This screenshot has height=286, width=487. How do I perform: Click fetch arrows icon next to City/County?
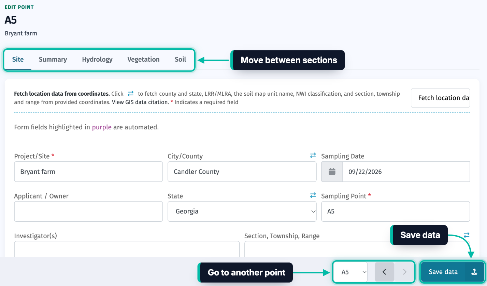click(313, 156)
